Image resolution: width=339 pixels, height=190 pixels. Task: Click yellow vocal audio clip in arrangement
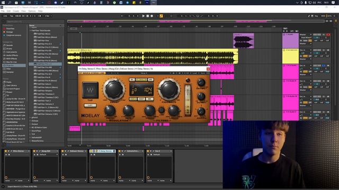153,56
